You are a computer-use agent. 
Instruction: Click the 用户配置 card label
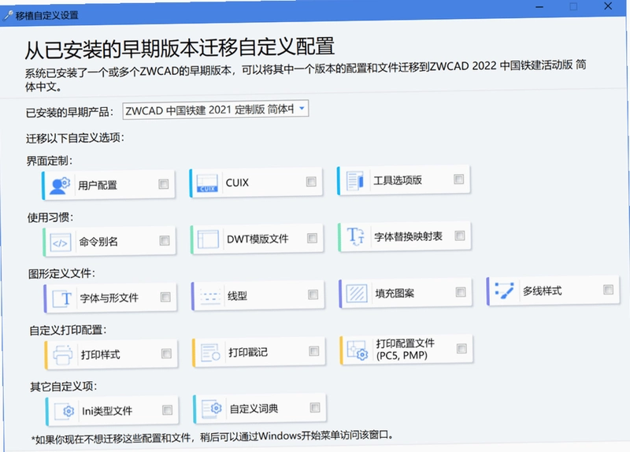tap(98, 186)
